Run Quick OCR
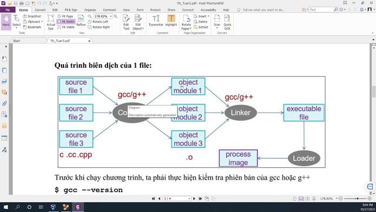Screen dimensions: 376x212 click(227, 22)
